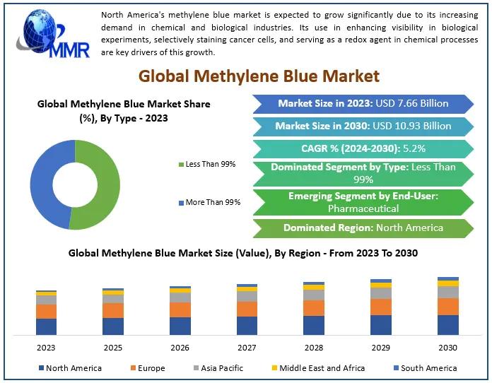Select the 2030 stacked bar

[x=447, y=306]
